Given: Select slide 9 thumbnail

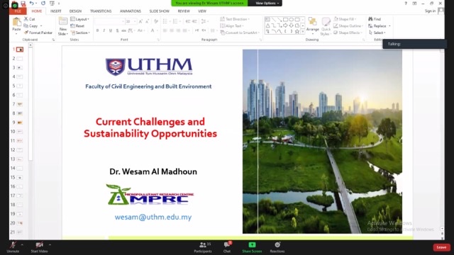Looking at the screenshot, I should [x=19, y=123].
